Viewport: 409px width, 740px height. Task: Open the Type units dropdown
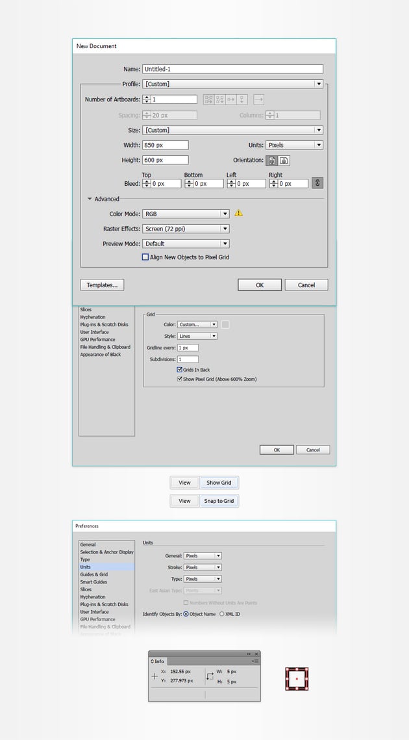coord(203,579)
